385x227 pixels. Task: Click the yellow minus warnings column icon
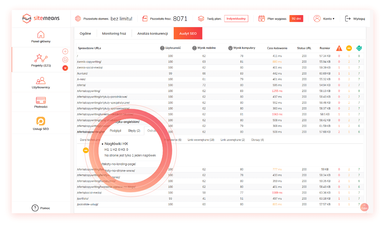349,48
